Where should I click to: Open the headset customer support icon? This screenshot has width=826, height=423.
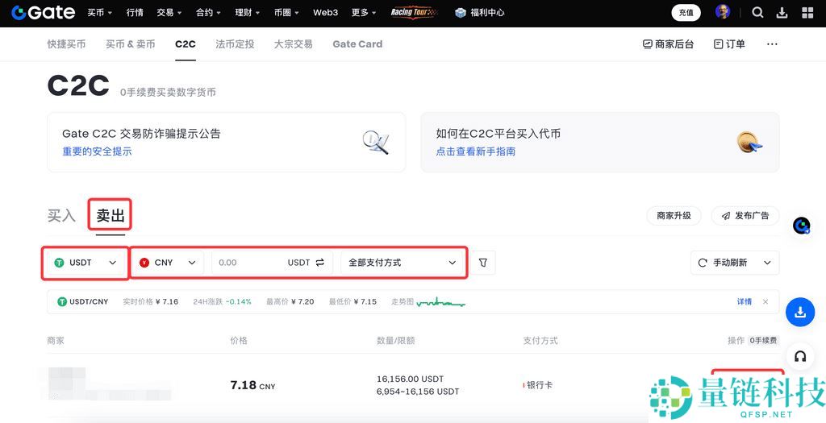(x=800, y=357)
